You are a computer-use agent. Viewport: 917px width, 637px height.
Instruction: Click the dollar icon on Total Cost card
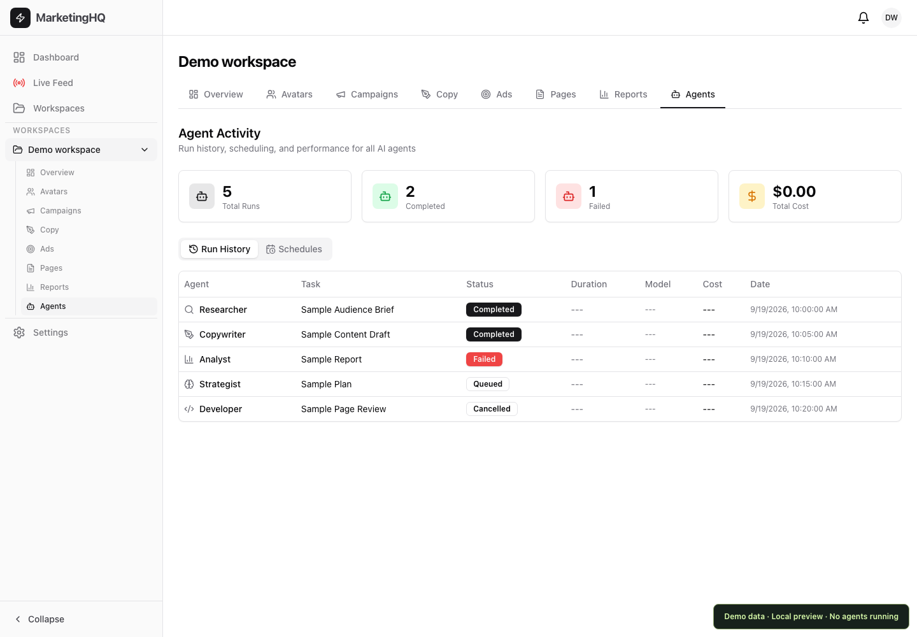pos(752,196)
